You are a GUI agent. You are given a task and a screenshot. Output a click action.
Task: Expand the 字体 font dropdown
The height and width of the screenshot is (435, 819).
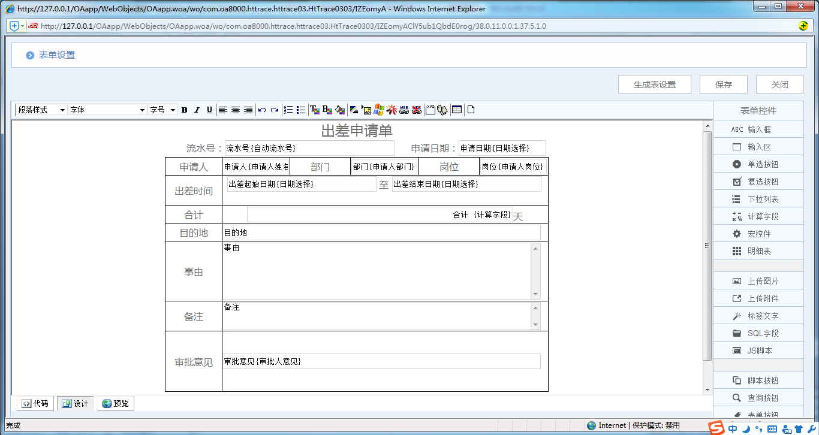(x=107, y=110)
